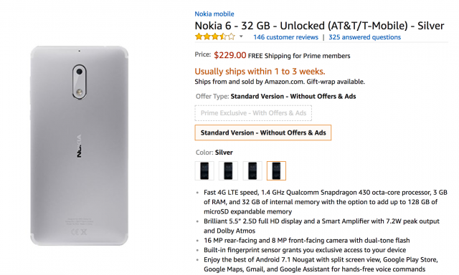View the 146 customer reviews

tap(285, 37)
